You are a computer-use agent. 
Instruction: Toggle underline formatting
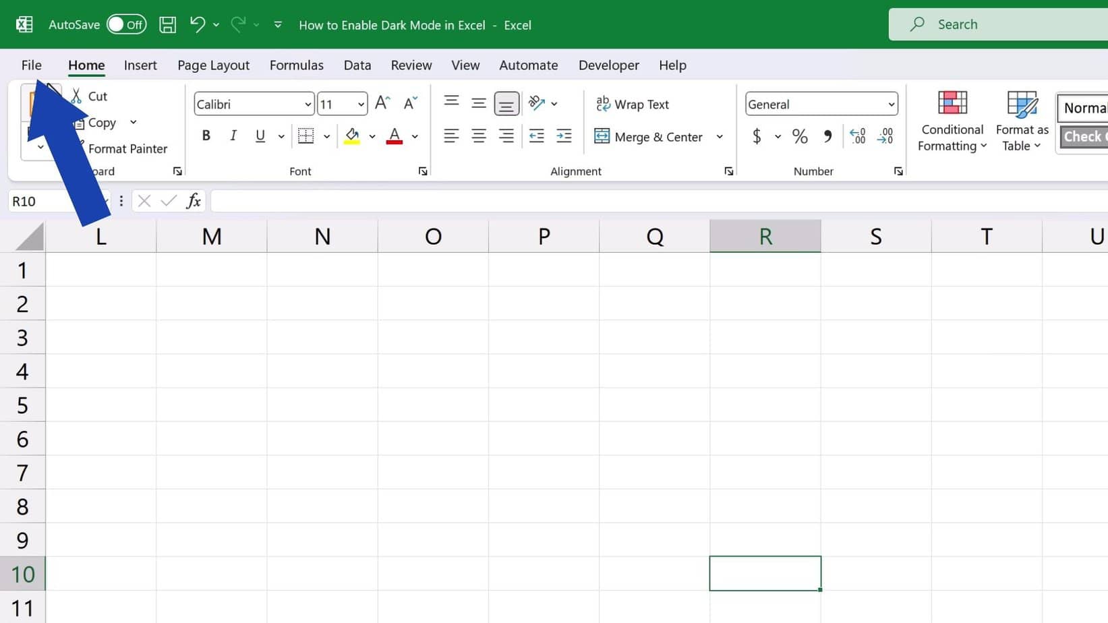pyautogui.click(x=260, y=136)
